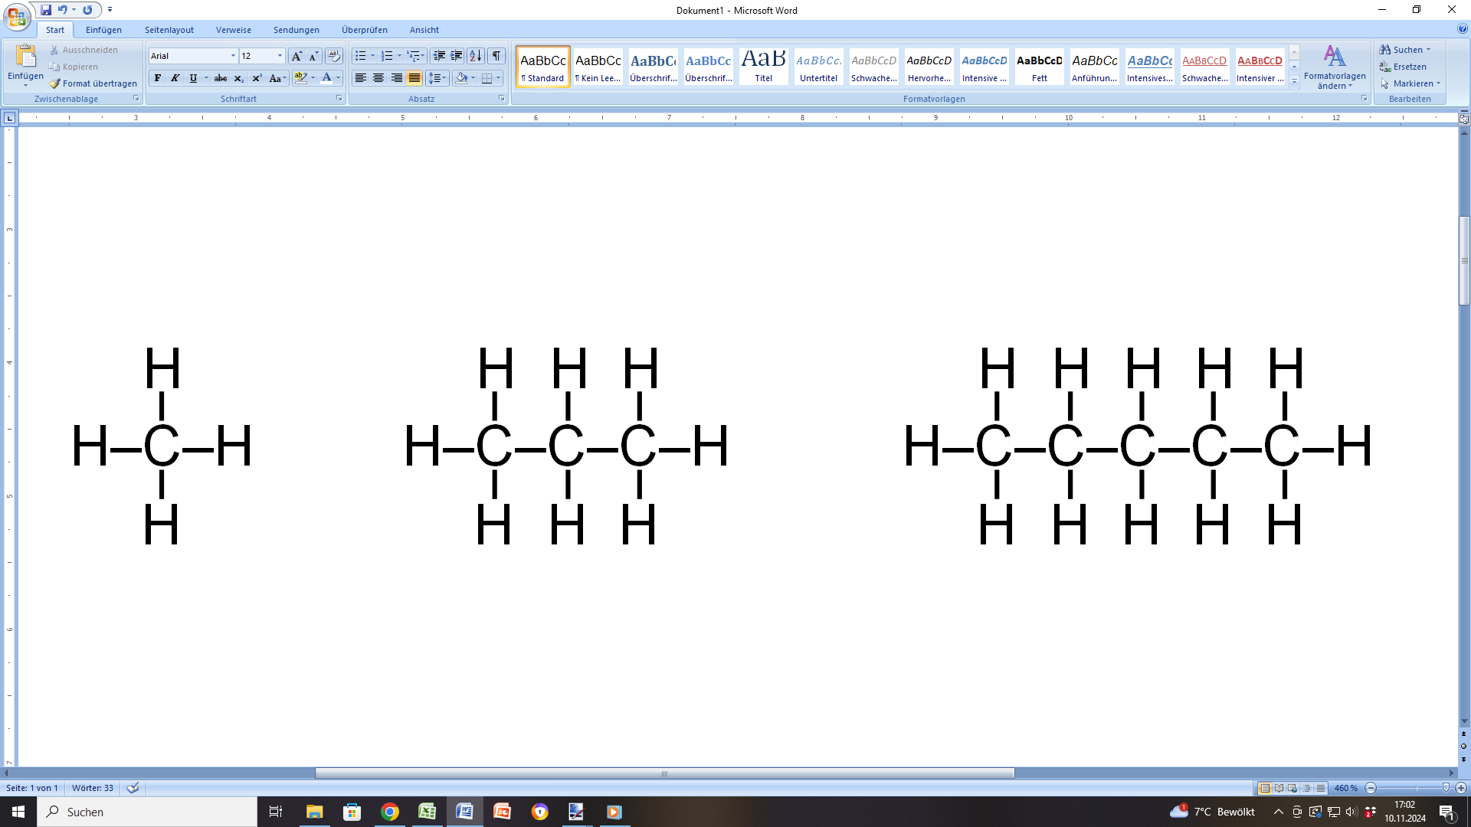
Task: Click the Format übertragen paintbrush icon
Action: [54, 83]
